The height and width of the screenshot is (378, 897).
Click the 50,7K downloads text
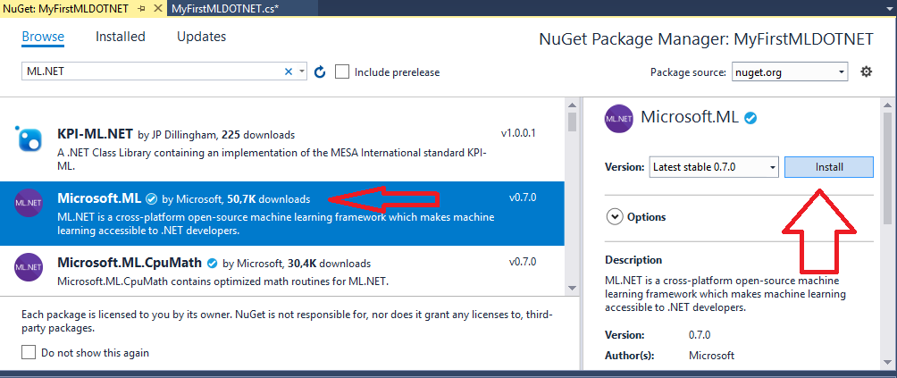pos(268,199)
